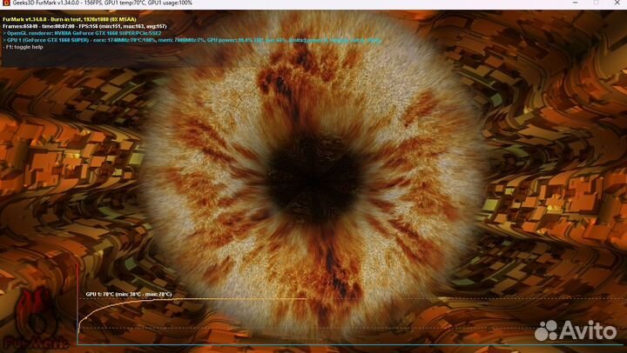Screen dimensions: 627x353
Task: Click the FurMark v1.34.0.0 Burn-in test line
Action: (x=70, y=19)
